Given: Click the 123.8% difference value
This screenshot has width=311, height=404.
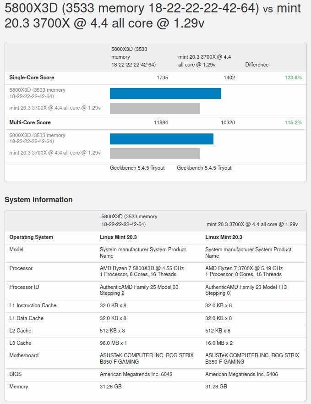Looking at the screenshot, I should pos(293,77).
